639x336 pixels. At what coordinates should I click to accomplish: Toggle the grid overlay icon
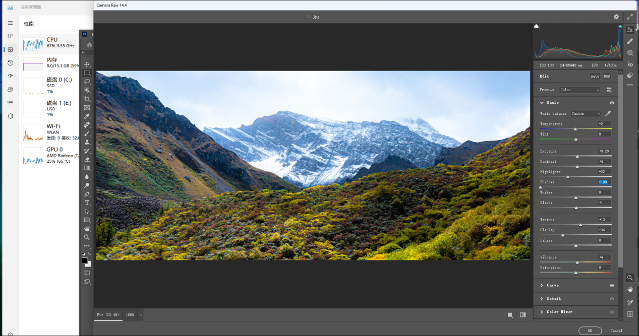click(x=630, y=314)
